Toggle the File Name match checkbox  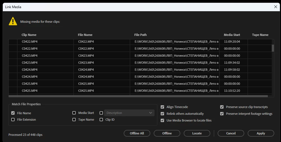click(13, 113)
